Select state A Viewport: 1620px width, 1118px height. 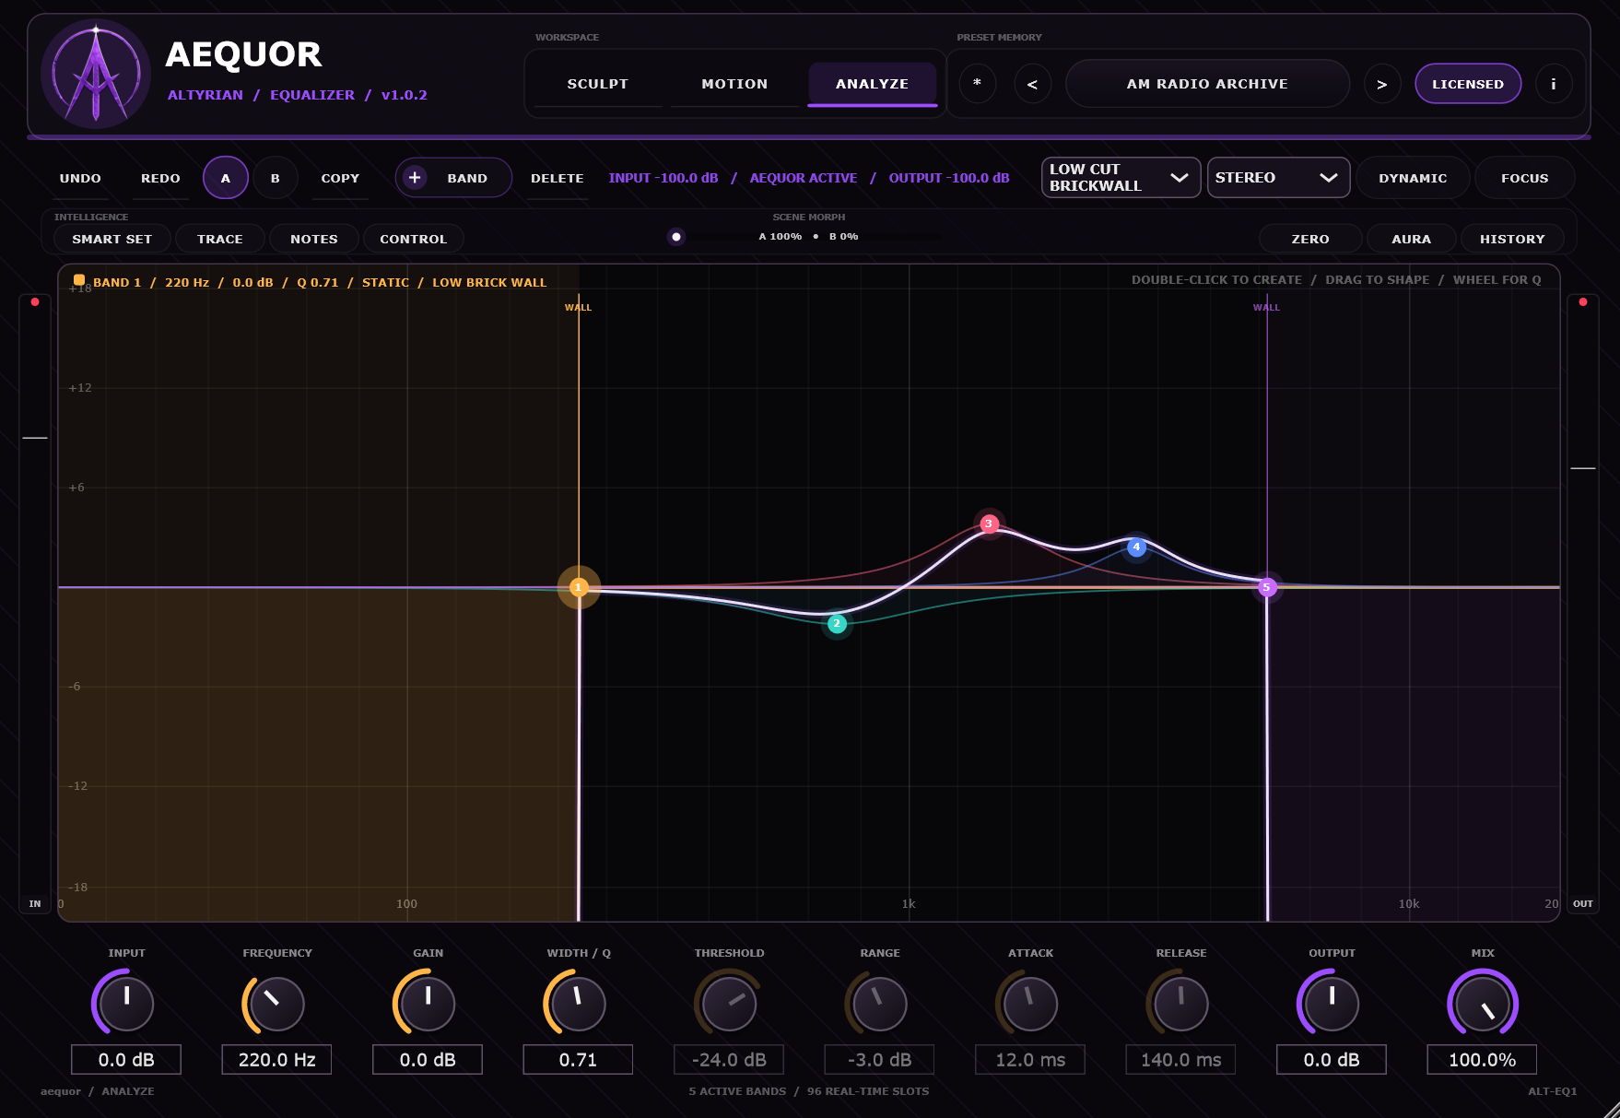226,178
